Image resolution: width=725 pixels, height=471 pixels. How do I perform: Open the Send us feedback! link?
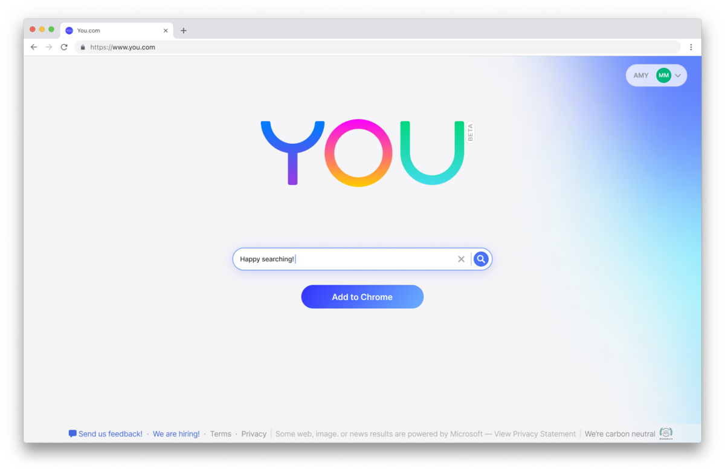click(111, 434)
